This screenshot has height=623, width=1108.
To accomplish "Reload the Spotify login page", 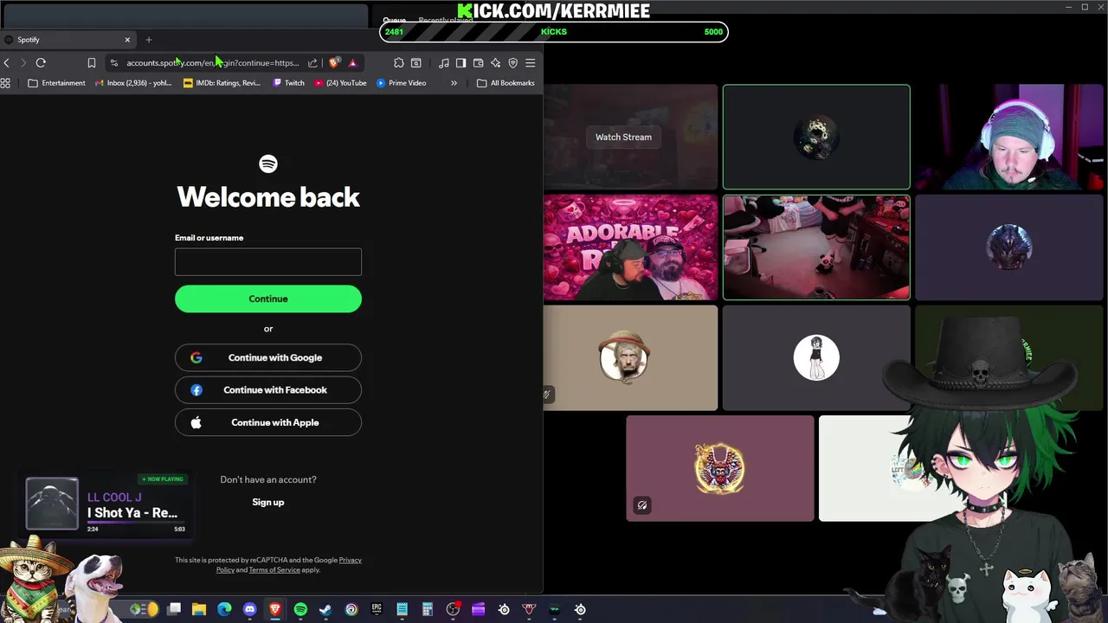I will click(41, 62).
